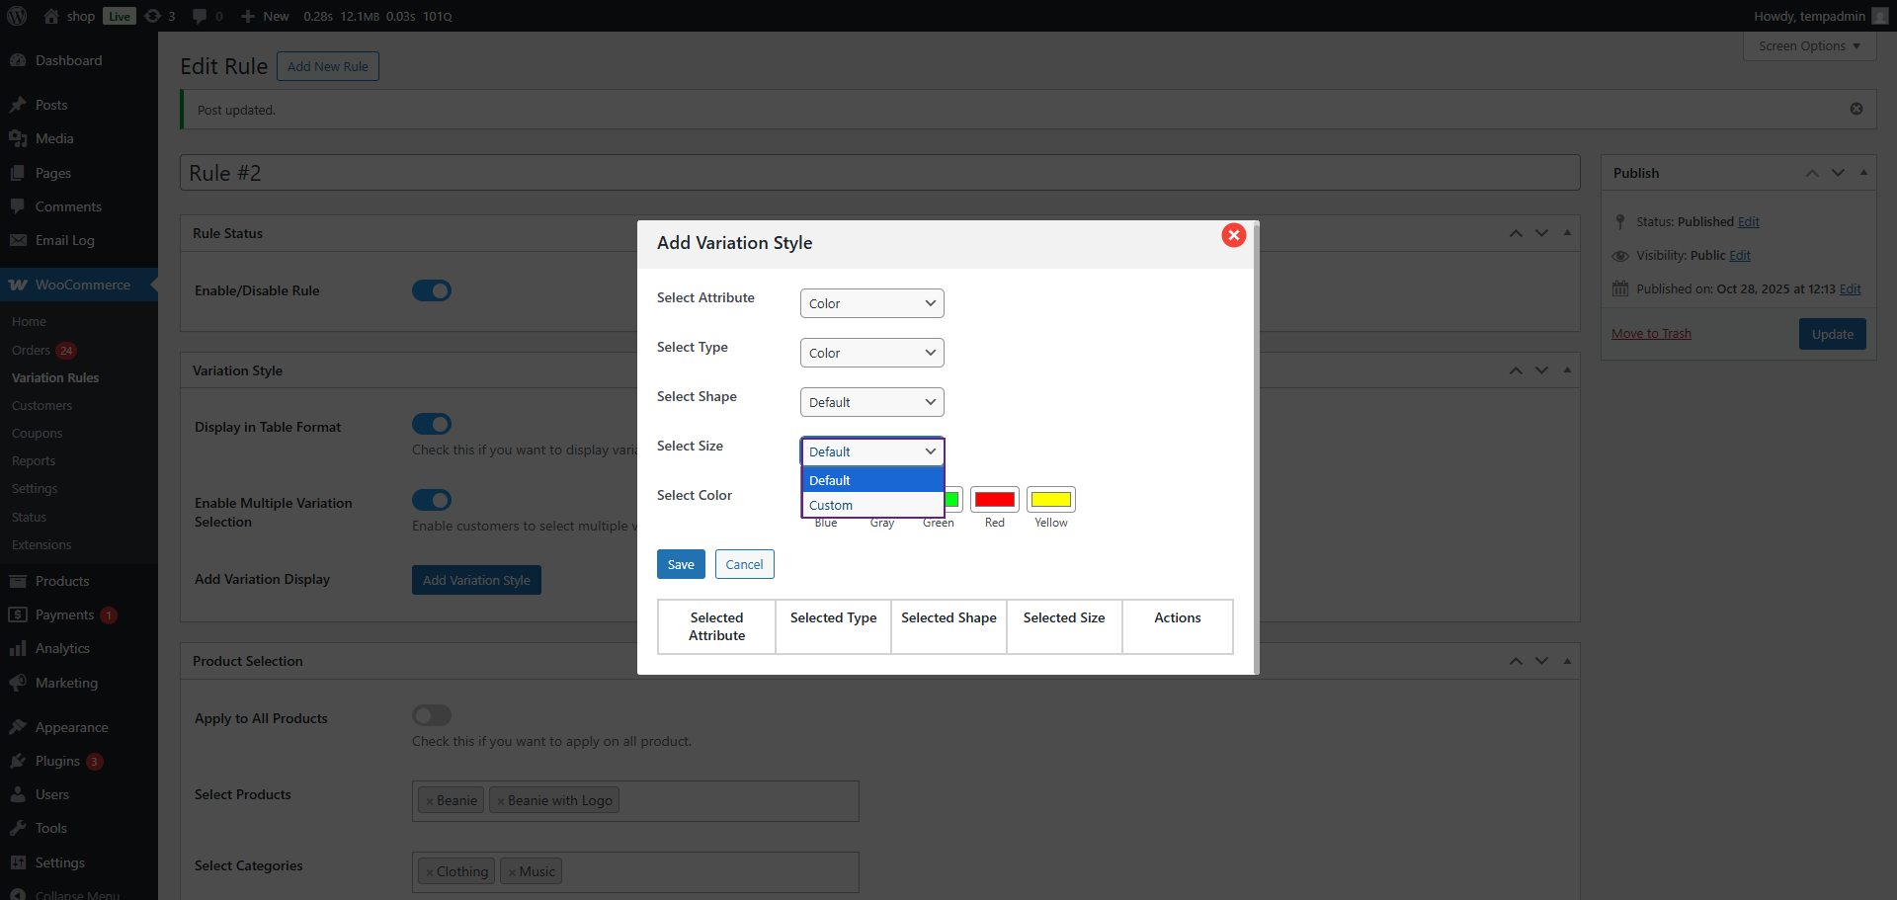The width and height of the screenshot is (1897, 900).
Task: Toggle the Enable/Disable Rule switch
Action: 432,290
